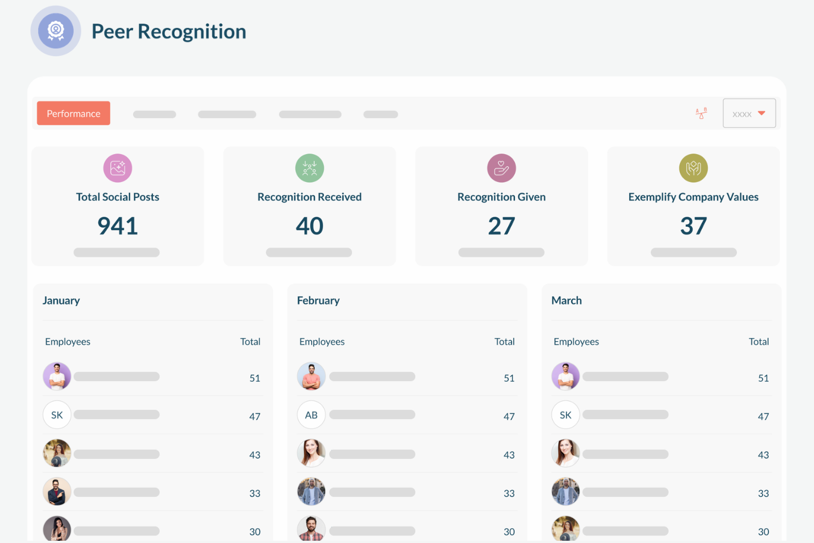The image size is (814, 543).
Task: Click the Total Social Posts photo icon
Action: [x=117, y=168]
